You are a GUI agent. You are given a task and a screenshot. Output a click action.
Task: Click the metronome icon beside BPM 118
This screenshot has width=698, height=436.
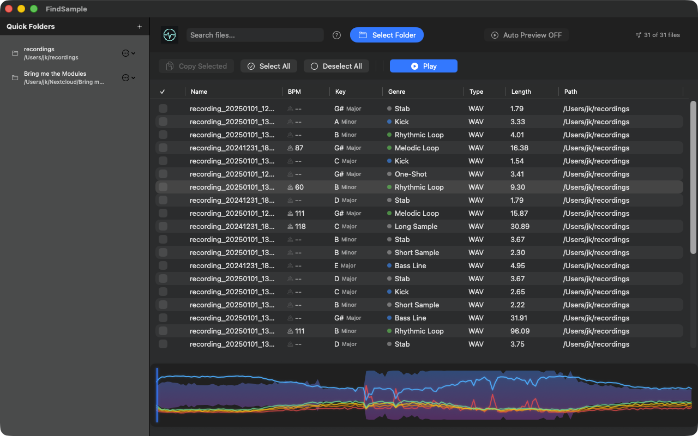[290, 227]
